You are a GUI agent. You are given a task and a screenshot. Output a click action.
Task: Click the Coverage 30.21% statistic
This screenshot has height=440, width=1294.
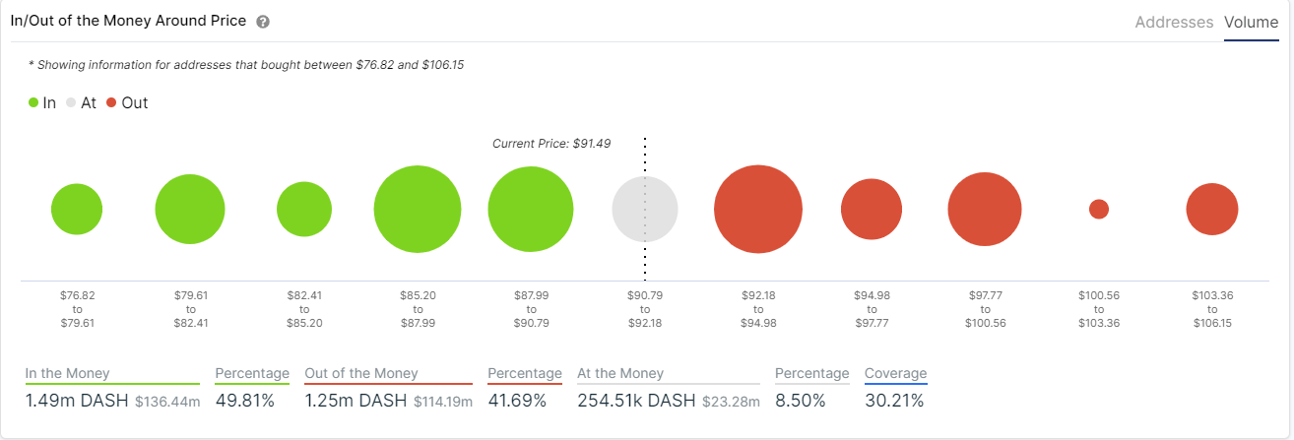point(895,388)
